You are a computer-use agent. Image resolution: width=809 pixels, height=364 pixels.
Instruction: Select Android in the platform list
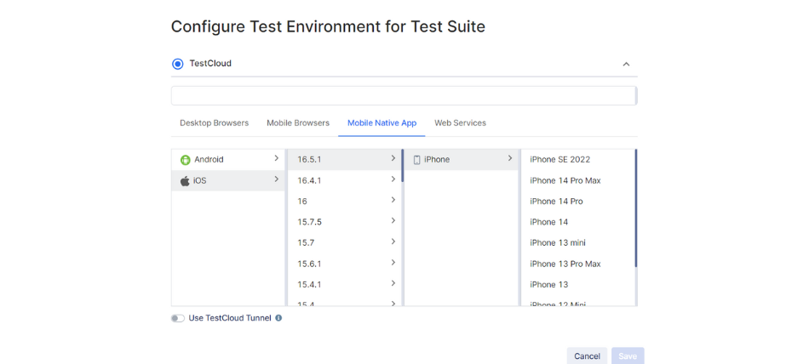[x=228, y=160]
